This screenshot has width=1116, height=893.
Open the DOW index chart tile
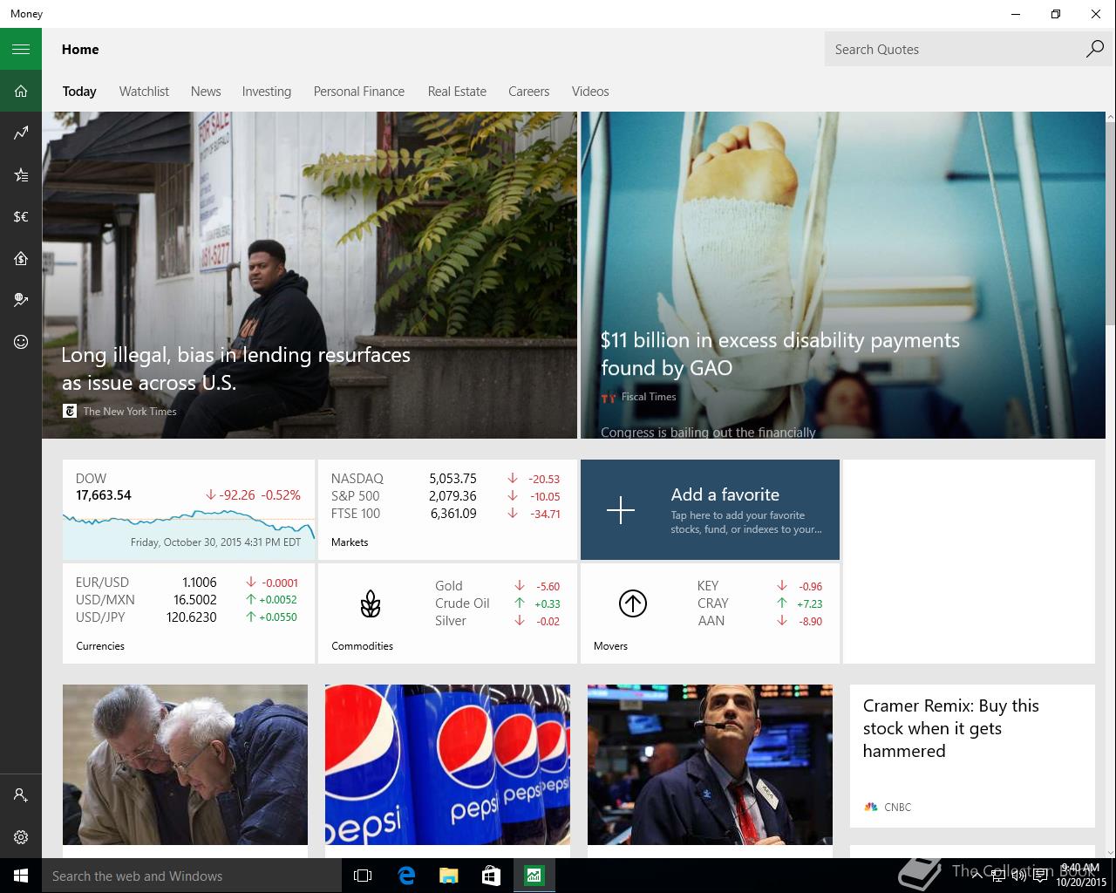(x=188, y=509)
